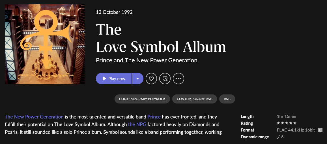This screenshot has width=327, height=144.
Task: Click the dynamic range waveform icon
Action: tap(278, 137)
